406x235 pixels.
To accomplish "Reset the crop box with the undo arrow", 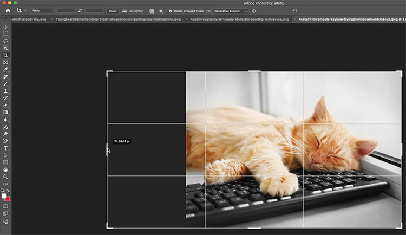I will pos(294,11).
